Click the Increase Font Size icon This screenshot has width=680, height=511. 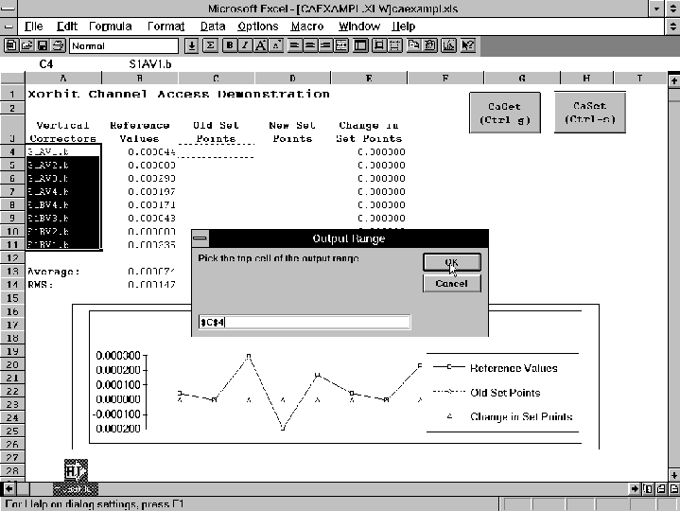tap(260, 45)
